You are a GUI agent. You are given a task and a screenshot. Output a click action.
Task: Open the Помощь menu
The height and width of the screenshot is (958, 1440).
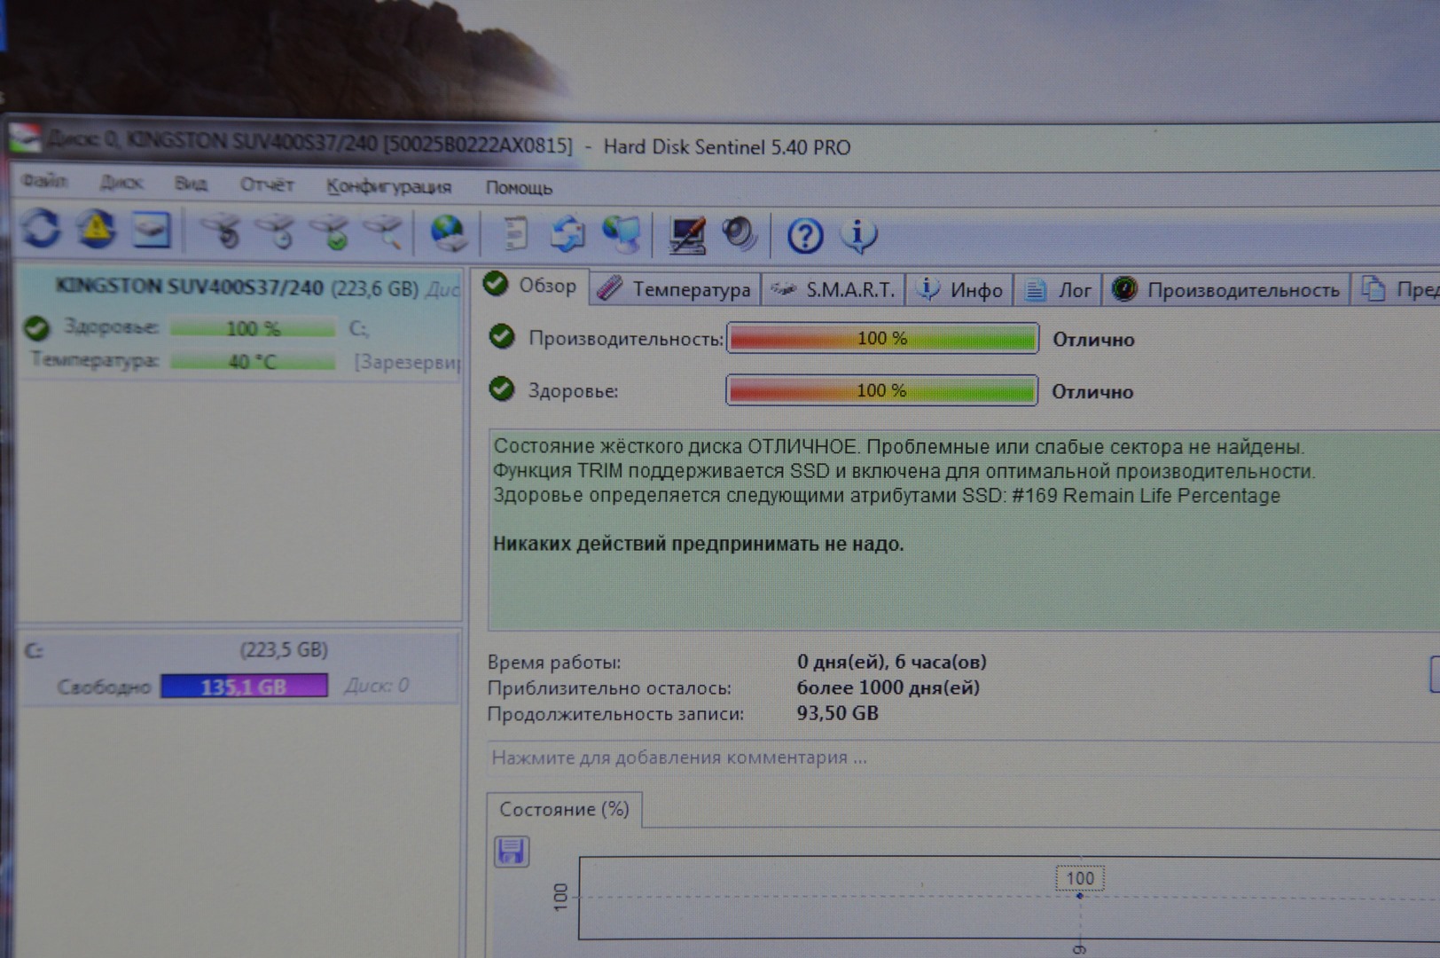[x=519, y=187]
